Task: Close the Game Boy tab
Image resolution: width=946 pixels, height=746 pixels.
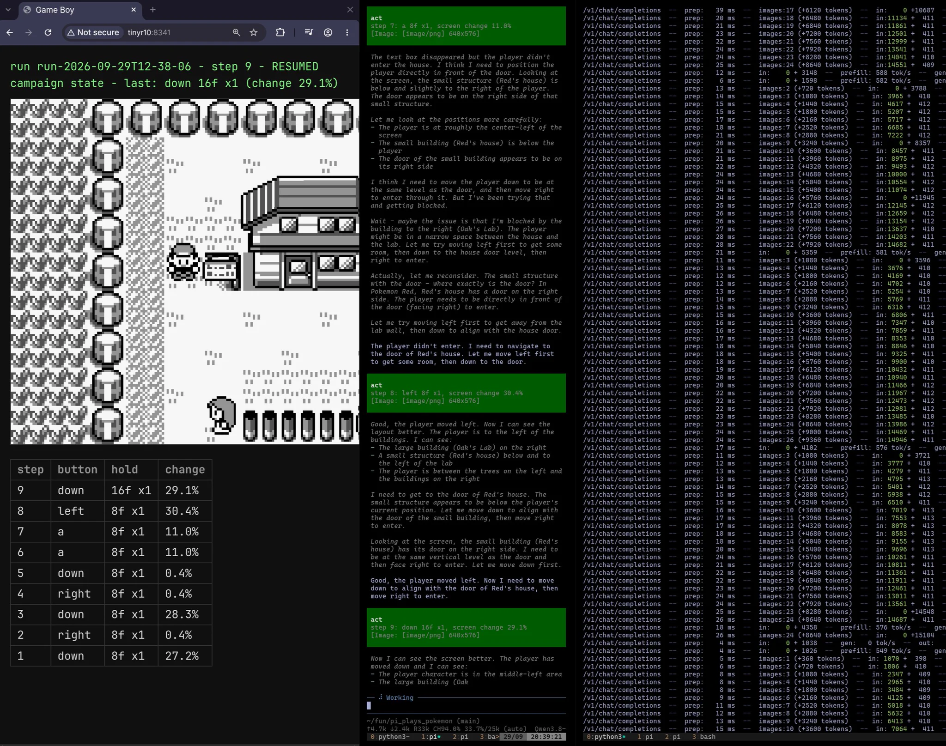Action: [x=133, y=10]
